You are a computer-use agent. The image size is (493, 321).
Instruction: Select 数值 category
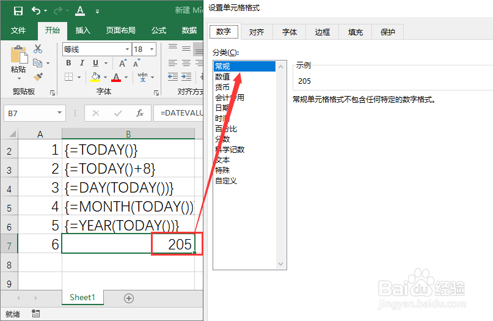pos(244,77)
